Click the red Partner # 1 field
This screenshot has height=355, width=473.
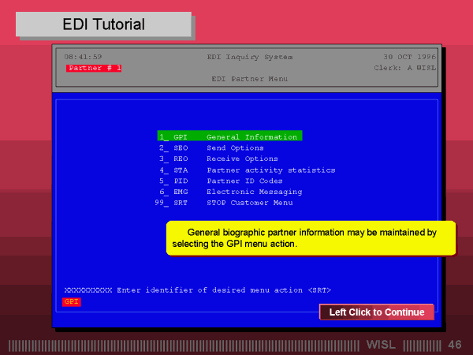[94, 68]
